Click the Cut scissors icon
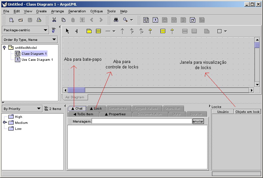Screen dimensions: 263x178 point(54,20)
